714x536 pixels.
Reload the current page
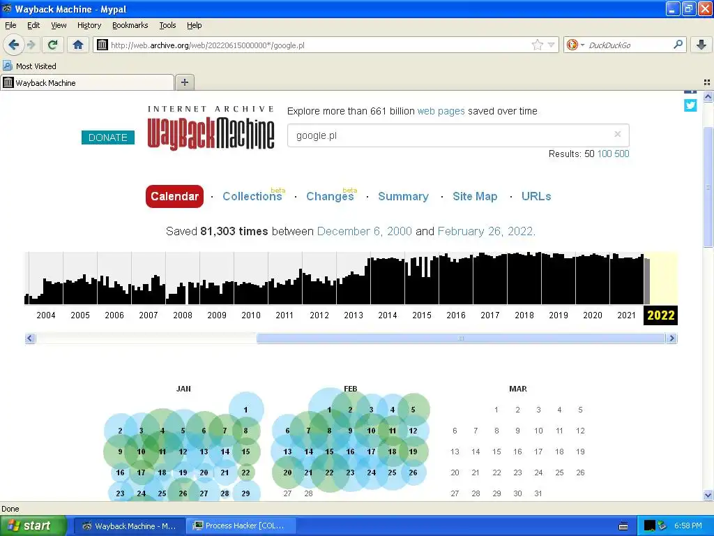pos(52,45)
